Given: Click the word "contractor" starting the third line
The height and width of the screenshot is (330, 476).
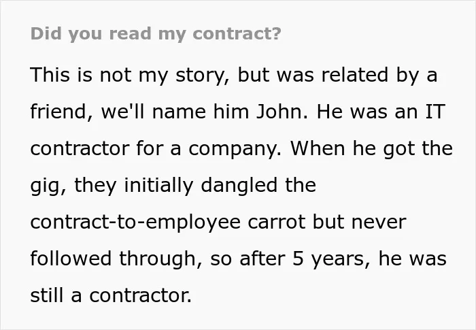Looking at the screenshot, I should click(x=80, y=148).
